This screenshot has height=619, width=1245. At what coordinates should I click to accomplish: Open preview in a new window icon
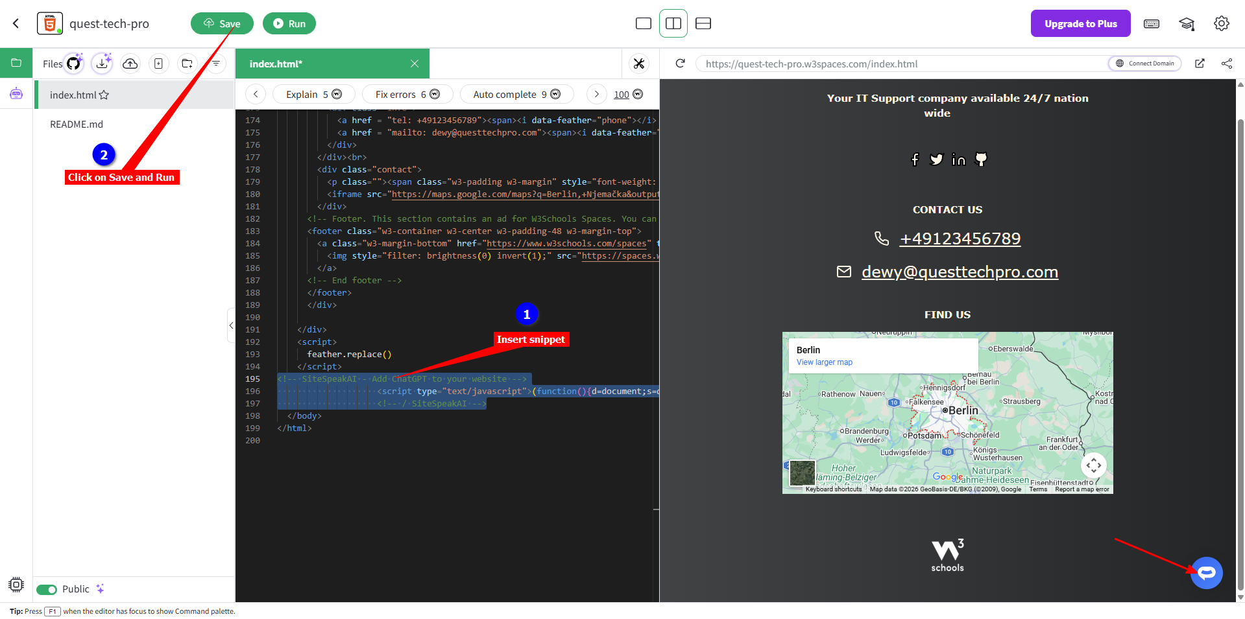[1200, 64]
